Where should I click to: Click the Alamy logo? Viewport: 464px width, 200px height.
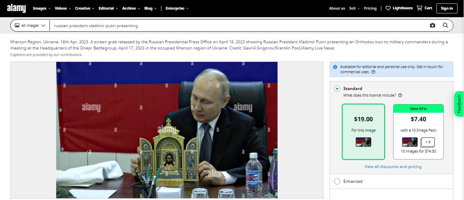pos(16,8)
